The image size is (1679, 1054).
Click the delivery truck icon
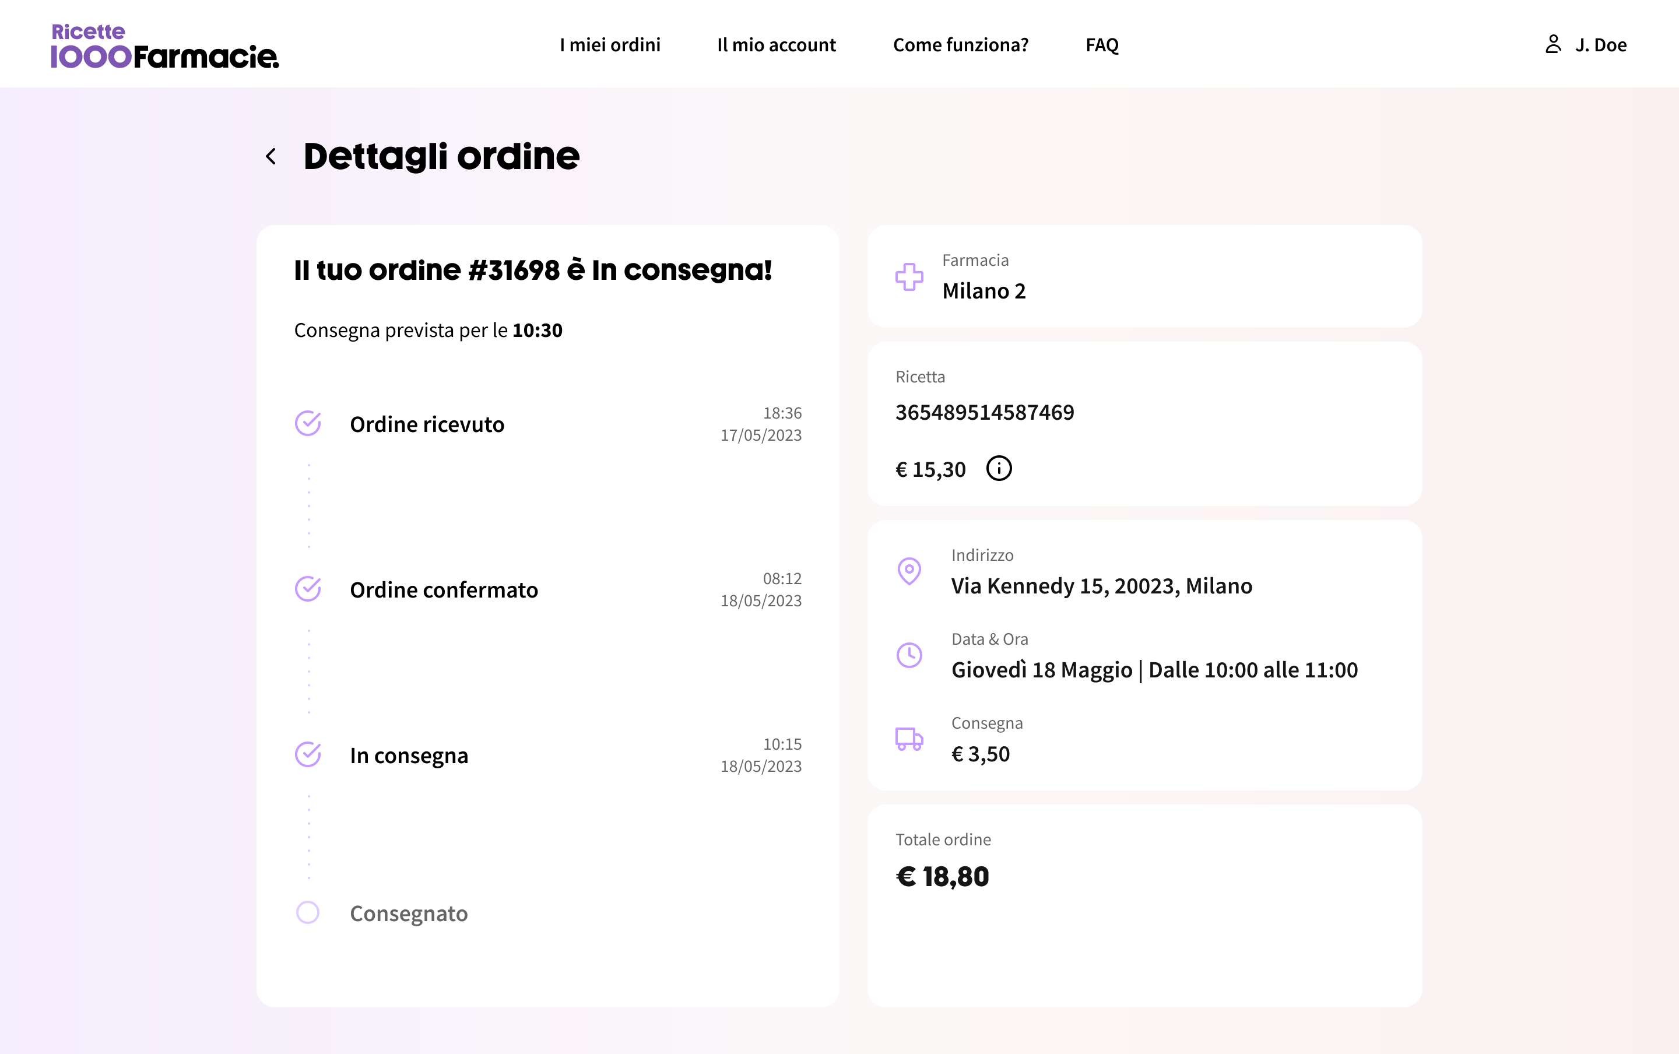pos(909,739)
